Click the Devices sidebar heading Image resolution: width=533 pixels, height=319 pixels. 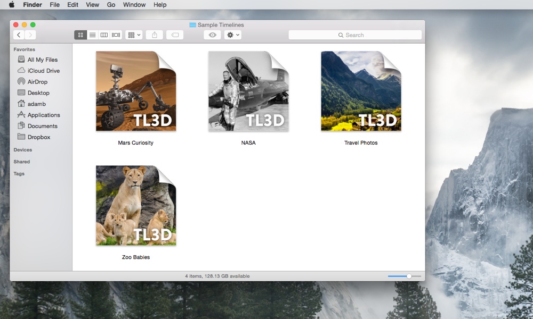23,150
